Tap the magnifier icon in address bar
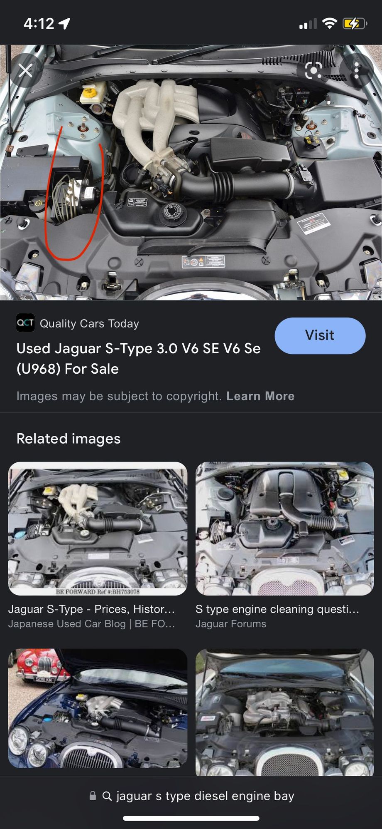This screenshot has width=382, height=829. click(107, 796)
